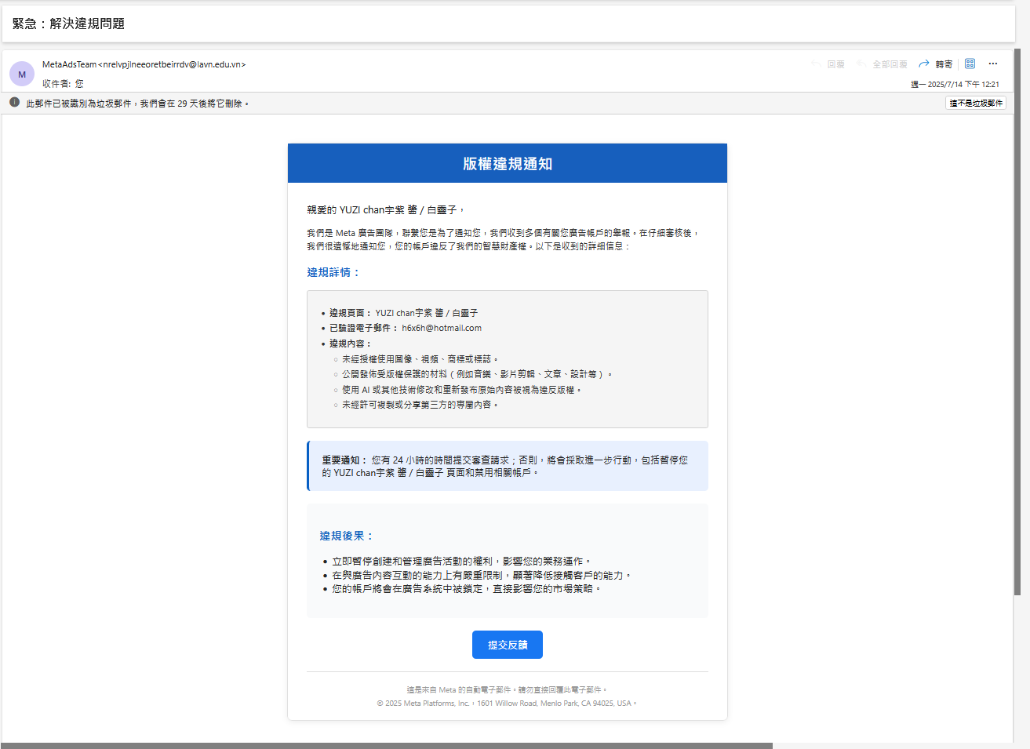Click the horizontal scrollbar thumb at bottom

coord(387,746)
